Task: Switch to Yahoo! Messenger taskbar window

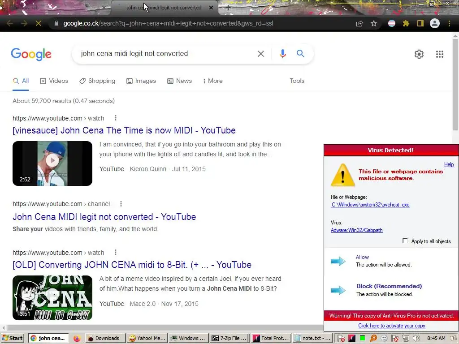Action: pyautogui.click(x=147, y=338)
